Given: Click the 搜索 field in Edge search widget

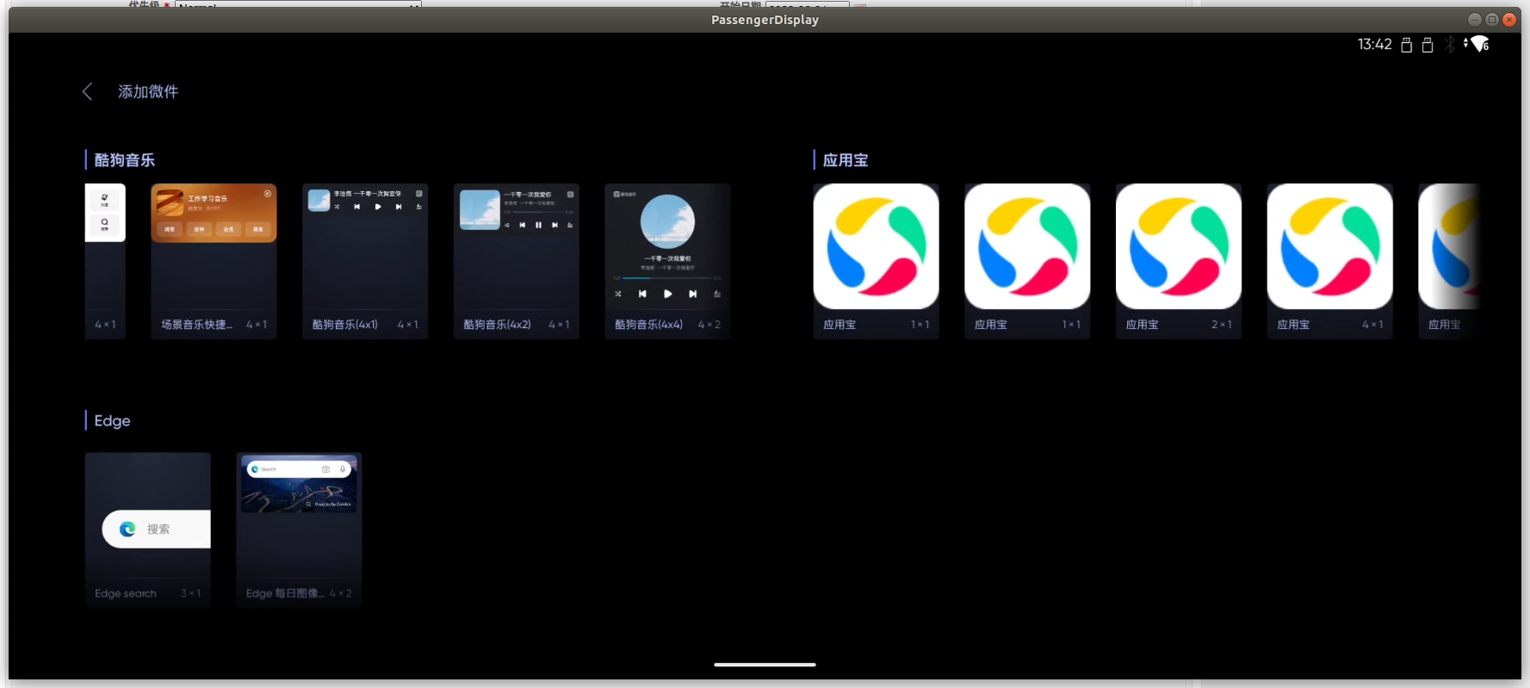Looking at the screenshot, I should pyautogui.click(x=157, y=529).
